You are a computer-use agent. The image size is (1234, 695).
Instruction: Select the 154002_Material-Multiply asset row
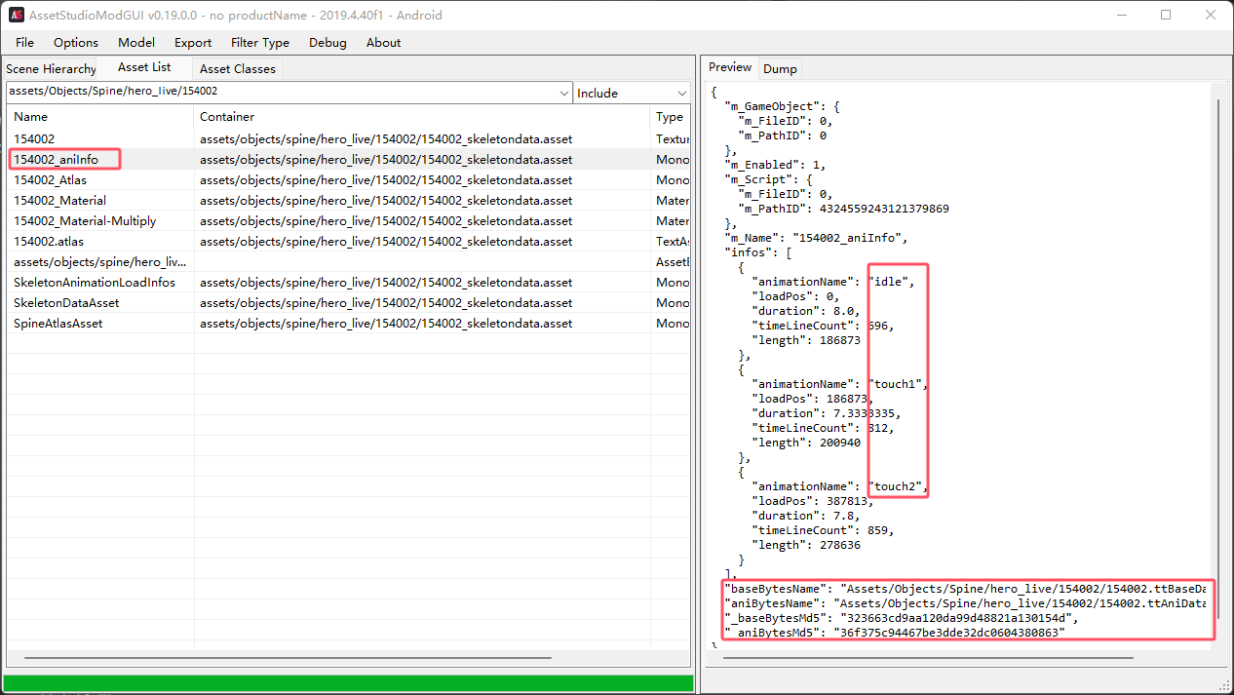click(348, 220)
